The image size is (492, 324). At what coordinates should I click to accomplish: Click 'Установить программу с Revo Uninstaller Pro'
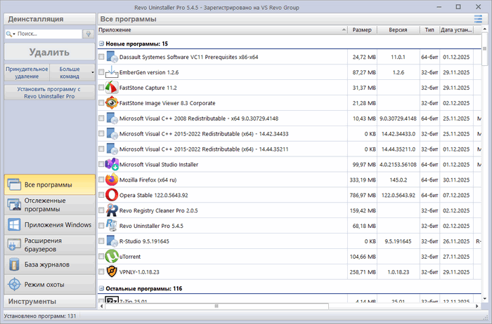(x=48, y=93)
